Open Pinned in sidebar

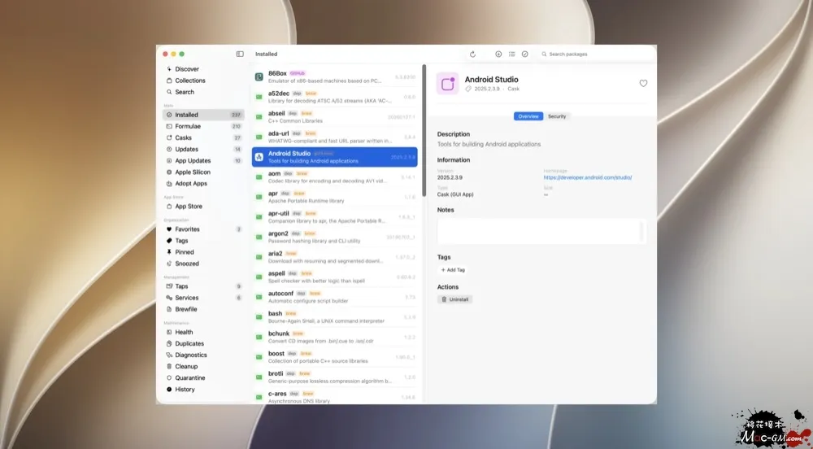(x=203, y=251)
